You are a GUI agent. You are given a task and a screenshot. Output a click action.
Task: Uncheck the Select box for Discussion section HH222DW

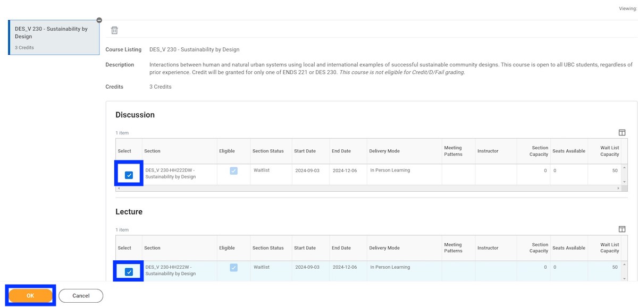pyautogui.click(x=128, y=174)
